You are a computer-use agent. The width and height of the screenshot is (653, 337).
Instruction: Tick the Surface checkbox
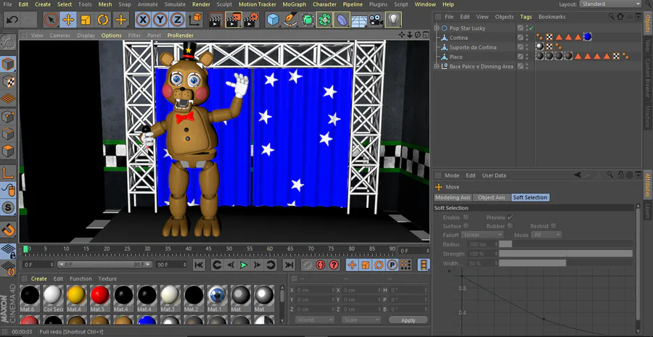(x=466, y=226)
